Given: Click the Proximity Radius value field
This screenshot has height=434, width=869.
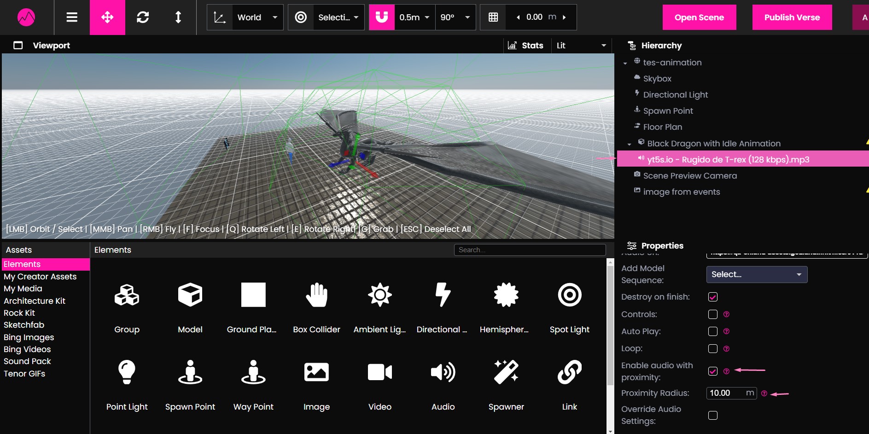Looking at the screenshot, I should click(x=731, y=393).
